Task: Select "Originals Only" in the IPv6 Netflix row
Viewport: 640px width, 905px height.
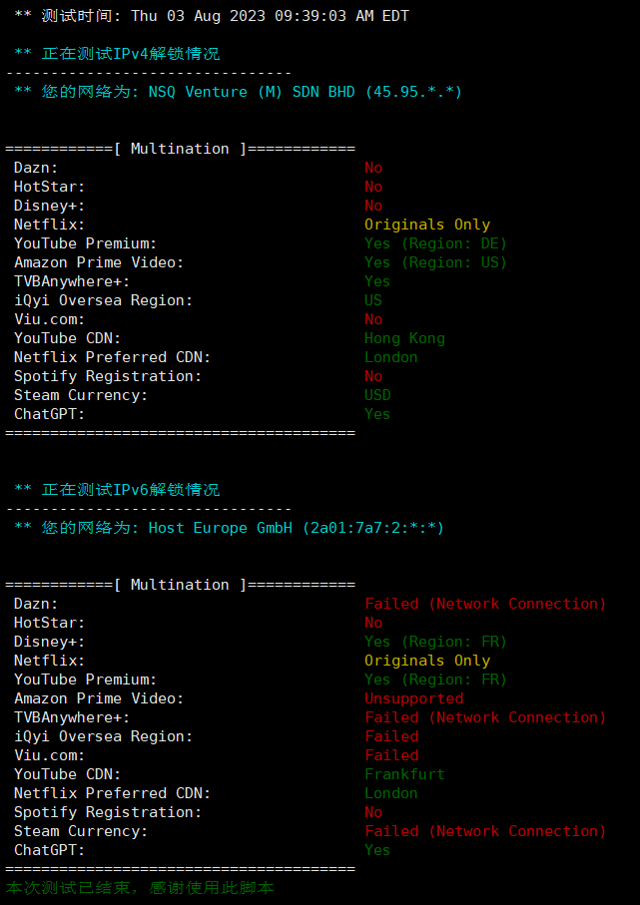Action: pyautogui.click(x=427, y=661)
